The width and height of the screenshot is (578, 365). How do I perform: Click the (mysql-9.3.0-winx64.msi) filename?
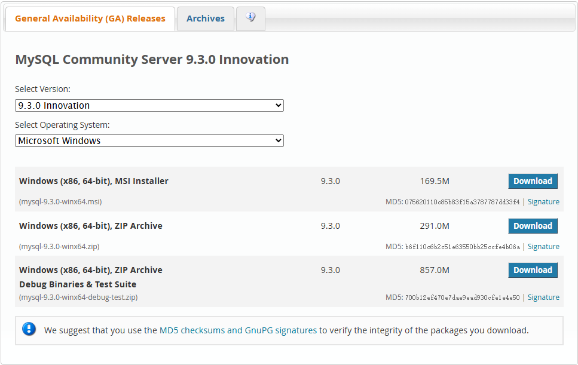tap(60, 202)
